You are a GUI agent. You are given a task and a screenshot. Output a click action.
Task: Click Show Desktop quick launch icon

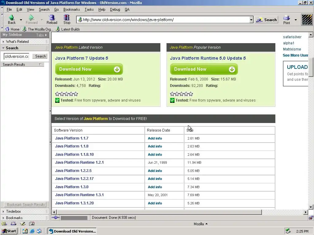click(25, 231)
